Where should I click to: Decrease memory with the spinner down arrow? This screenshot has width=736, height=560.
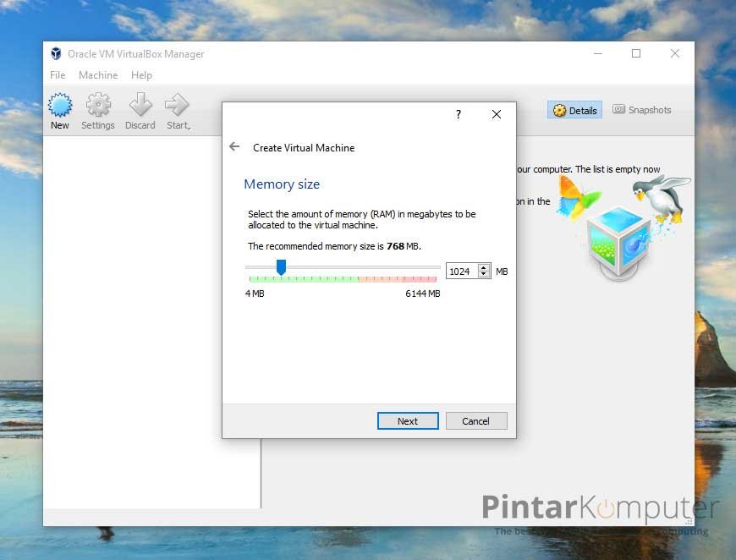[x=483, y=274]
